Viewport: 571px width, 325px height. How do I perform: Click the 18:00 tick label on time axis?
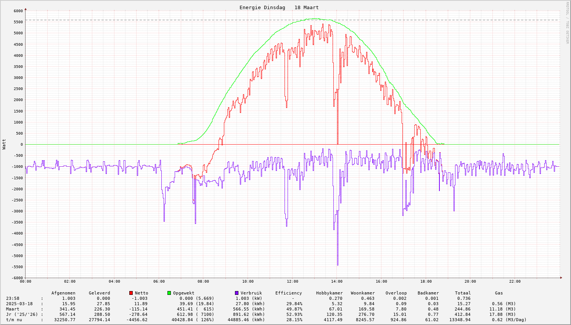pos(426,282)
